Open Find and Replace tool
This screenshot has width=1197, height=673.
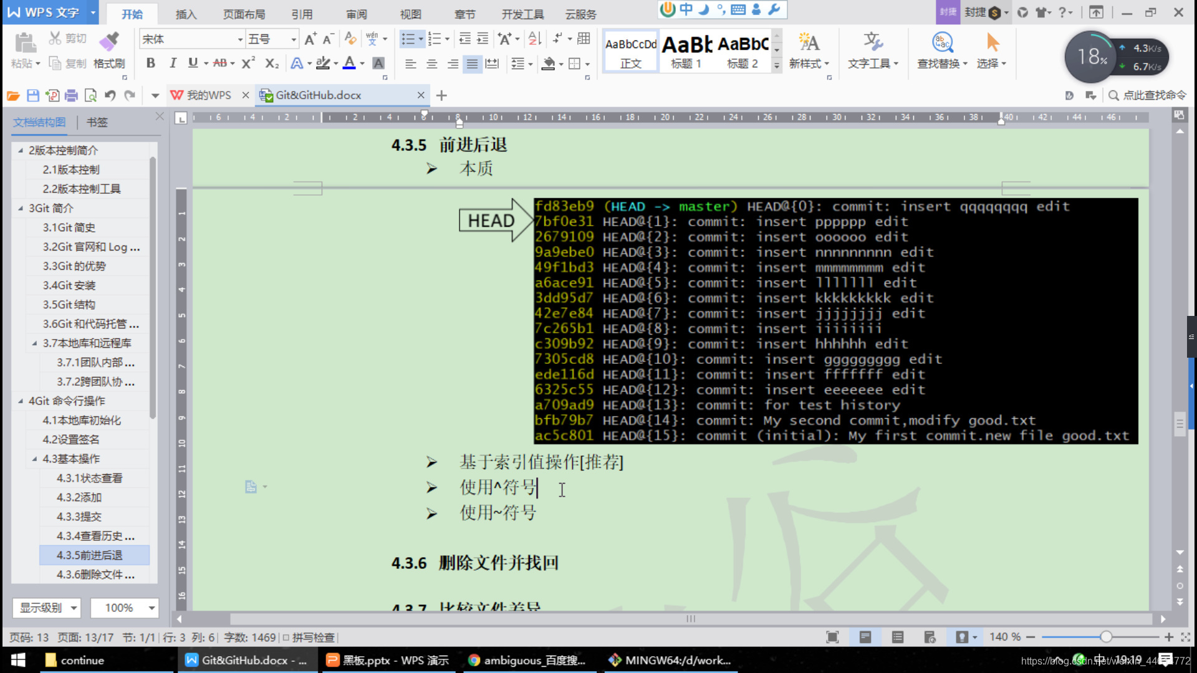coord(942,51)
